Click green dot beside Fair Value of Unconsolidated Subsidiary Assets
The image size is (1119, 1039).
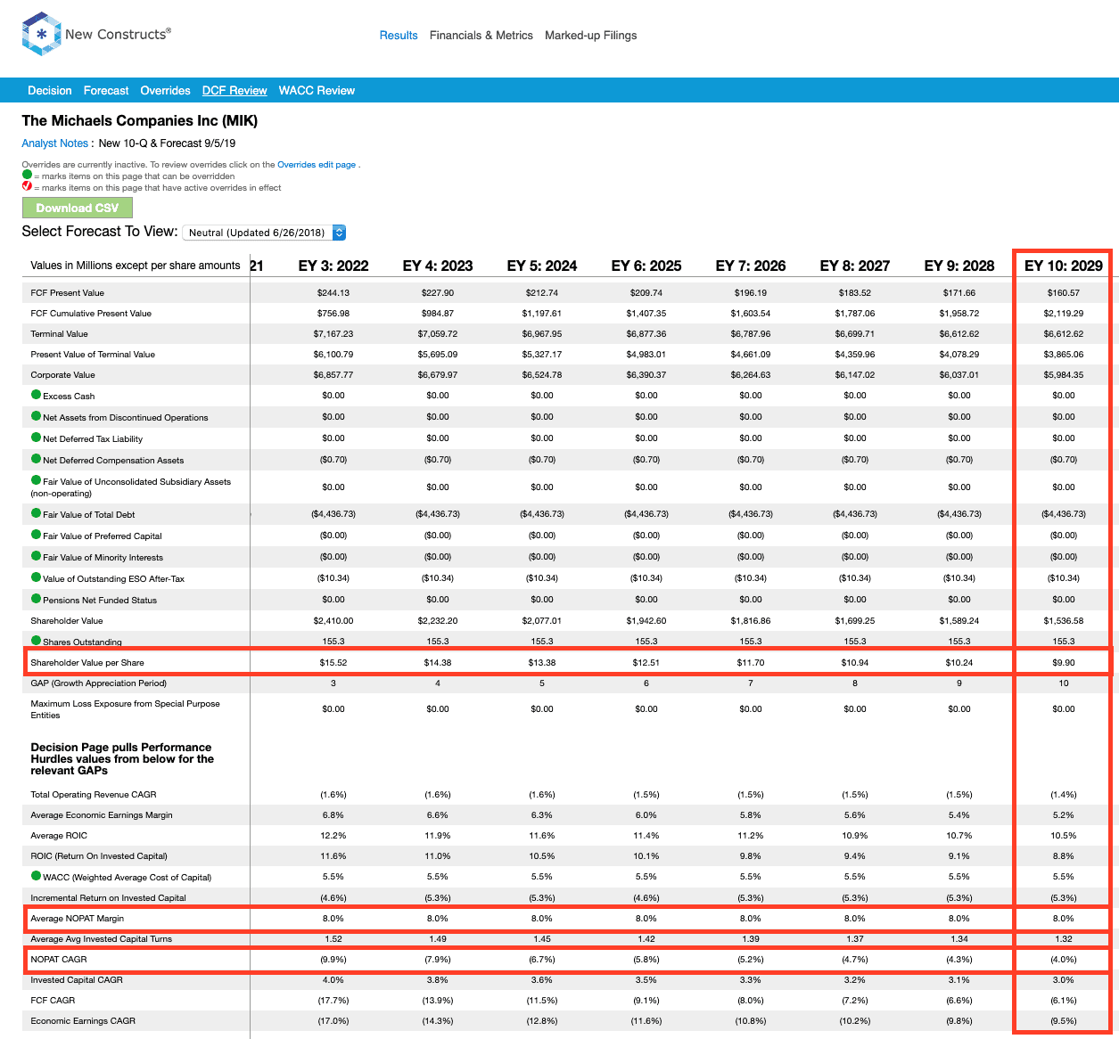pyautogui.click(x=36, y=480)
